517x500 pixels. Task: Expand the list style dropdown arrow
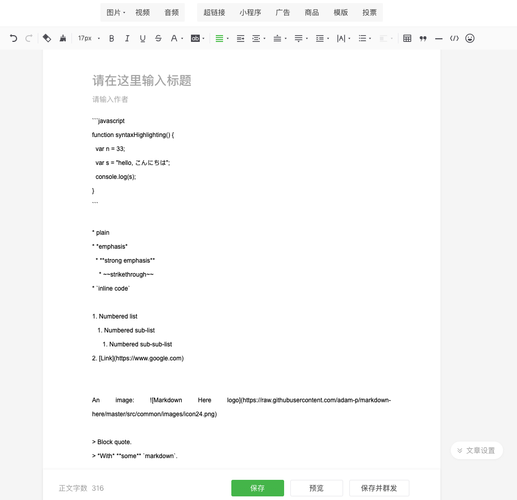pos(370,39)
